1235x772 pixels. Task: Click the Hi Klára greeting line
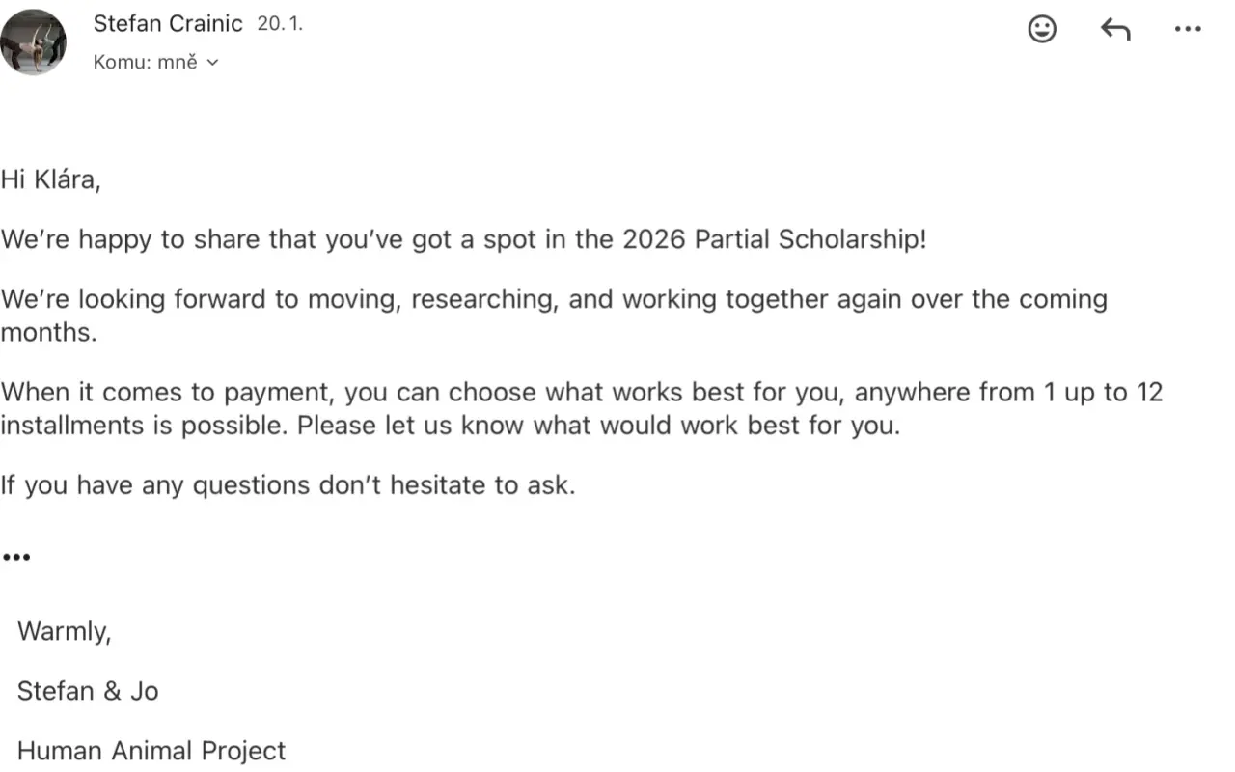point(50,179)
